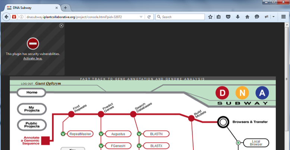This screenshot has height=150, width=290.
Task: Expand the extension dropdown arrow beside the ant icon
Action: pos(274,17)
